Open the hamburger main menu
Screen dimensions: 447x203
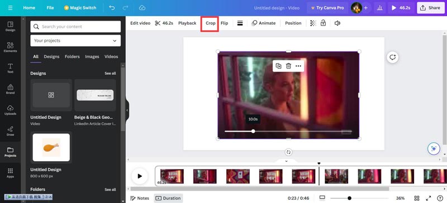[x=10, y=8]
